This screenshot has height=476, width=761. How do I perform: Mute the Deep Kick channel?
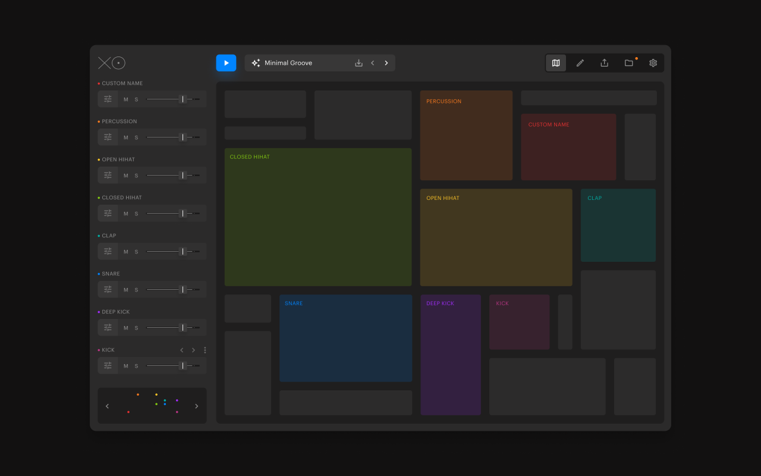125,328
